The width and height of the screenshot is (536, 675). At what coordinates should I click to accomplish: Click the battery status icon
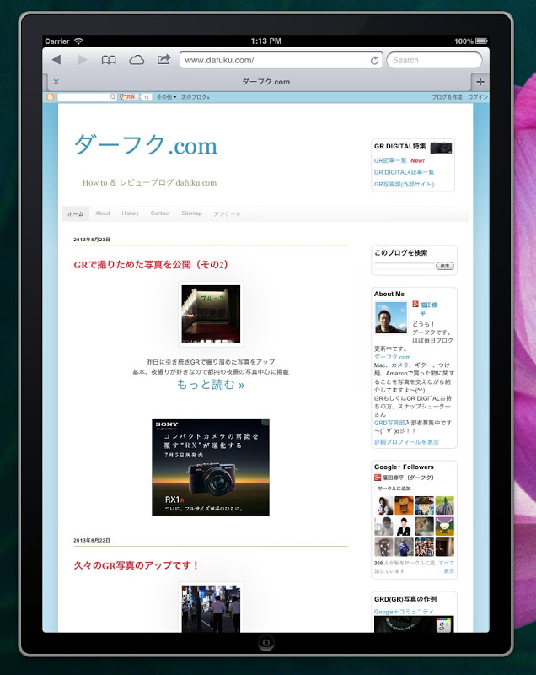[481, 40]
